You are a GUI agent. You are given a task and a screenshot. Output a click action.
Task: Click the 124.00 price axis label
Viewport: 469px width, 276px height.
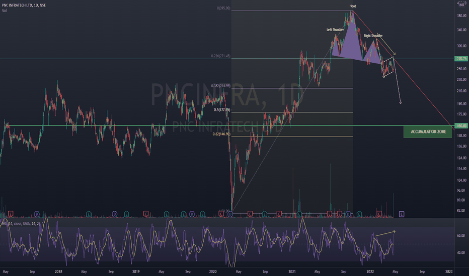pos(461,158)
